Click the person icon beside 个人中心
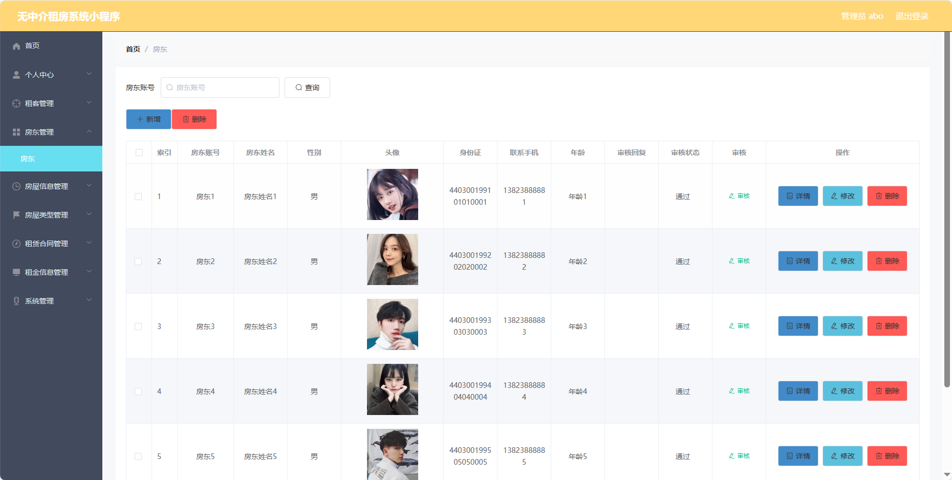The height and width of the screenshot is (480, 952). point(16,75)
